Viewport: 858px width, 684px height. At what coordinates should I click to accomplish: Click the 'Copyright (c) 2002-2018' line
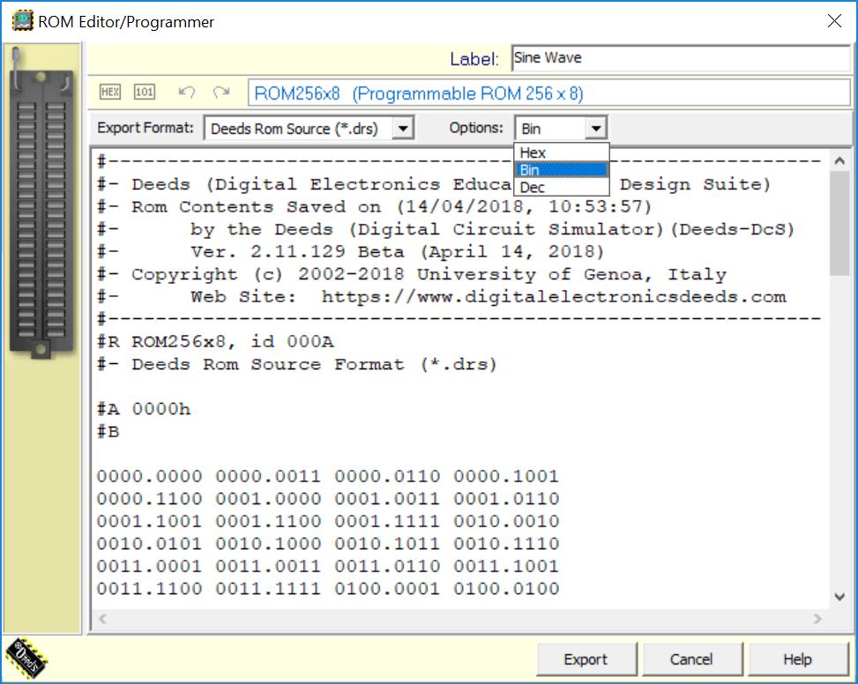412,274
